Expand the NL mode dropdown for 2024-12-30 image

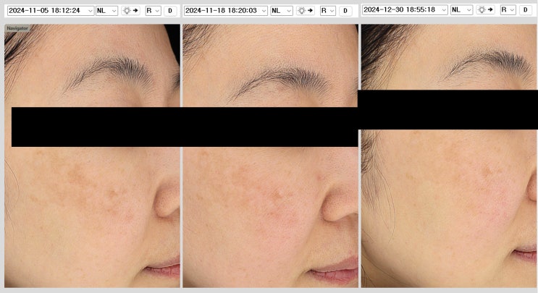pos(461,9)
